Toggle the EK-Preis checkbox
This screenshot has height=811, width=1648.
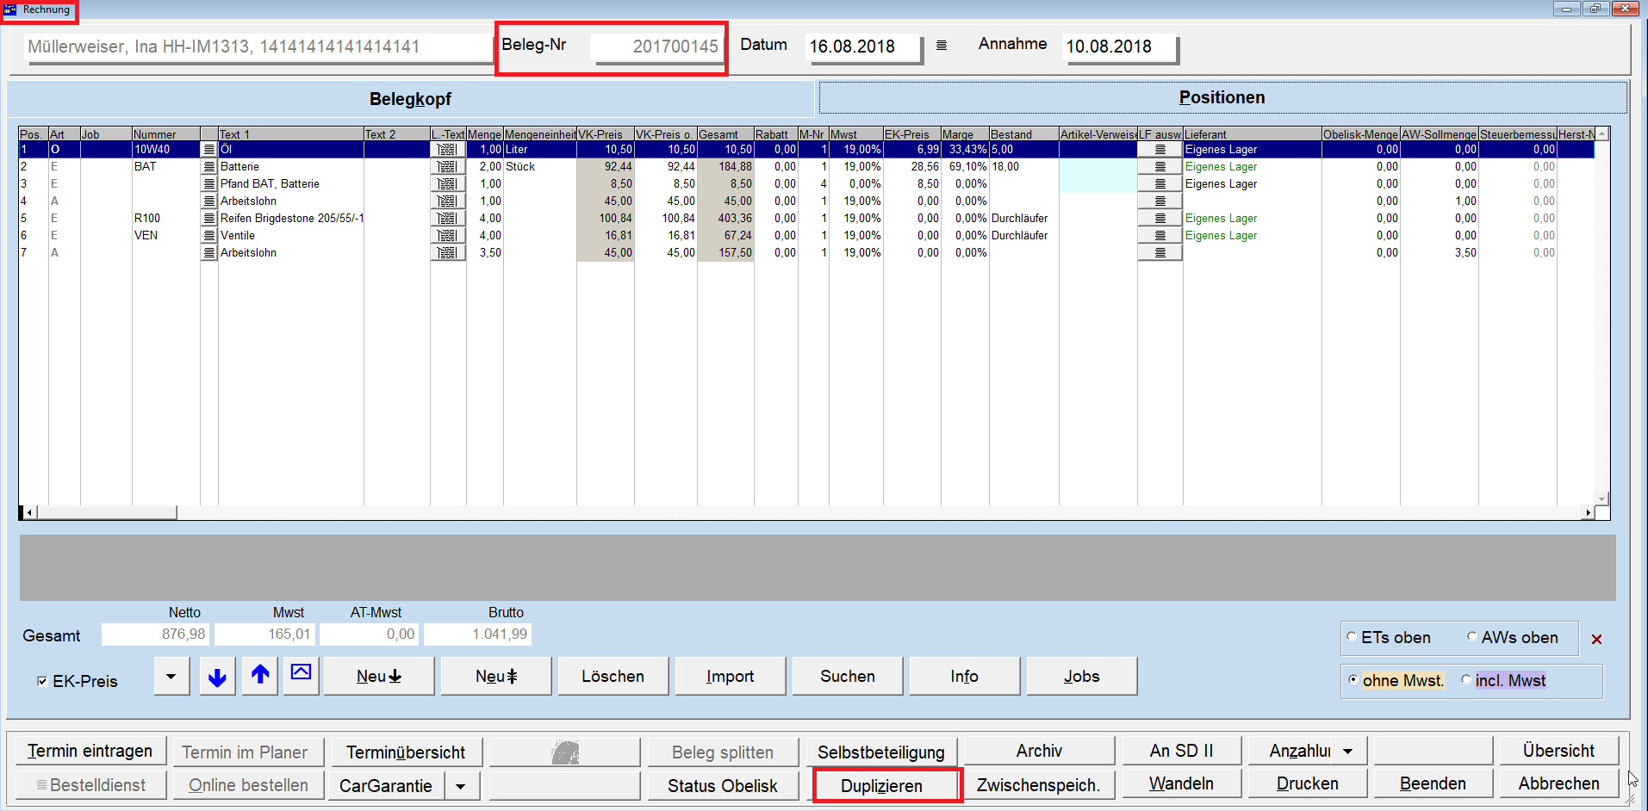pos(42,681)
